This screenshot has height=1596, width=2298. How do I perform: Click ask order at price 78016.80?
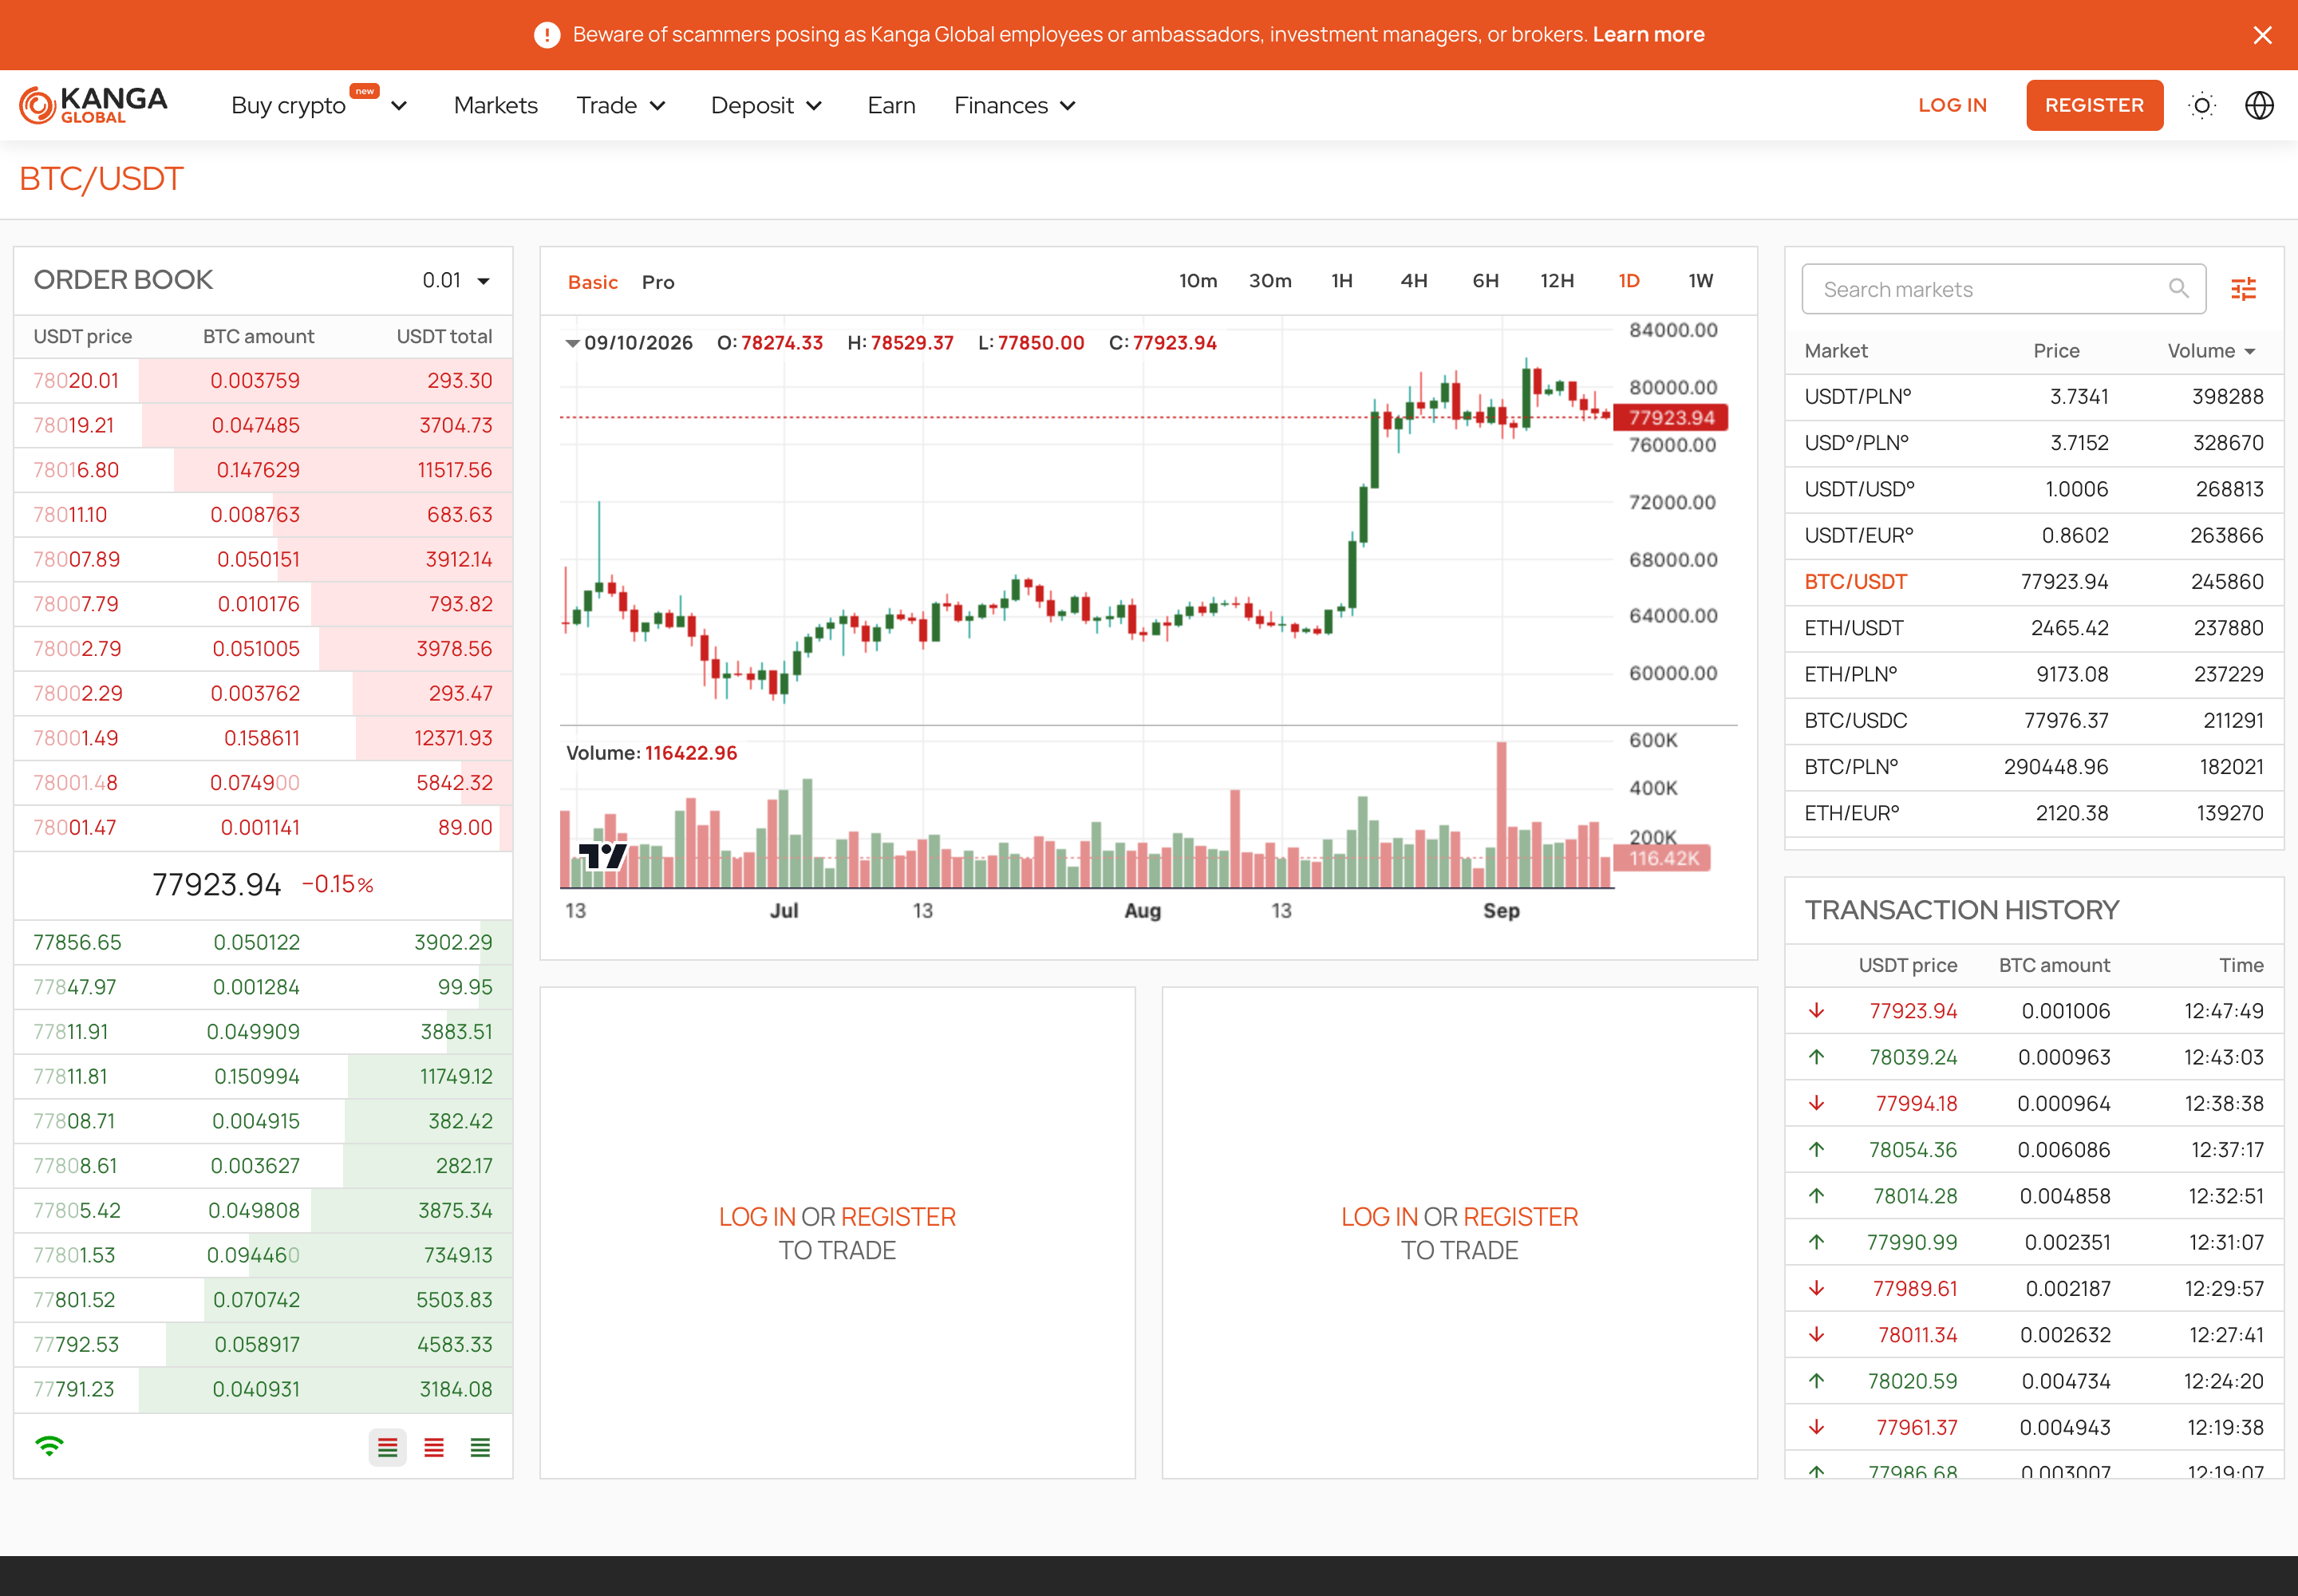click(x=263, y=470)
